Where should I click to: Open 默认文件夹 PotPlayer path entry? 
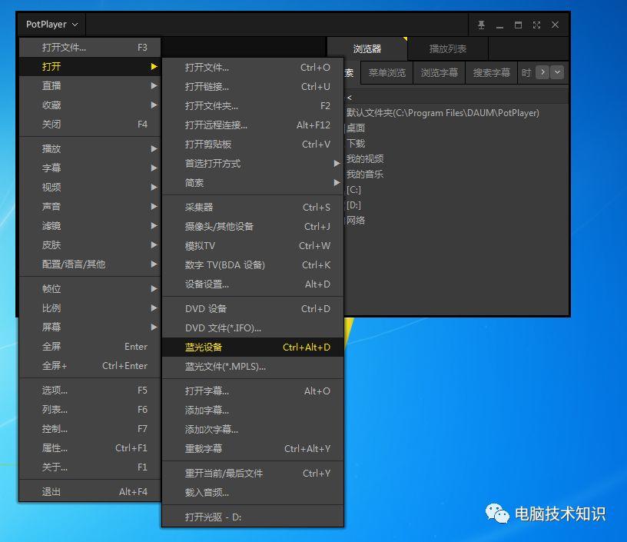tap(443, 113)
